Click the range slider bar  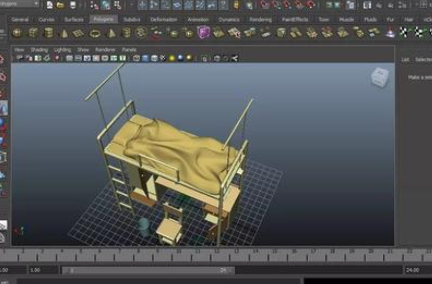[148, 271]
